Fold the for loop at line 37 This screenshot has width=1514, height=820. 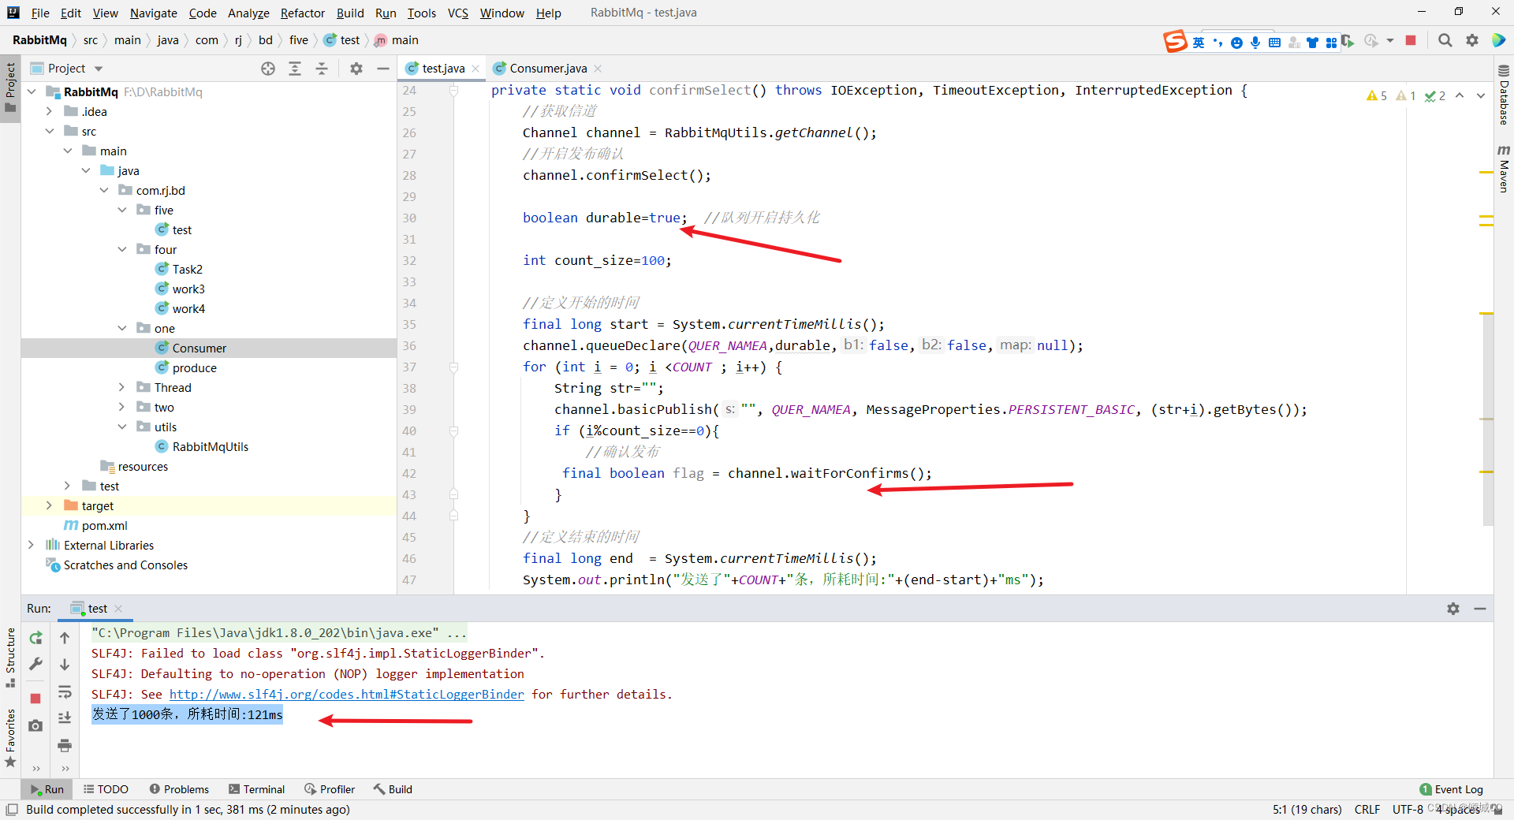point(454,367)
